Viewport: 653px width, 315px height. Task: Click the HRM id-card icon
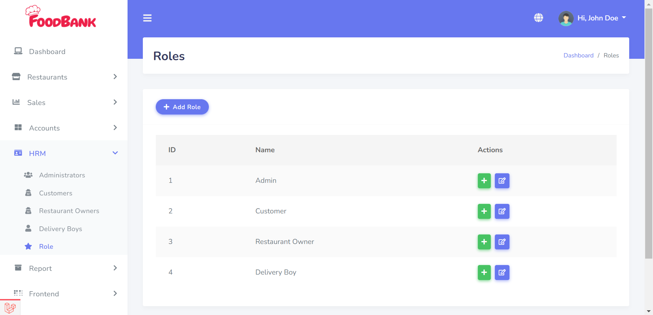coord(18,153)
